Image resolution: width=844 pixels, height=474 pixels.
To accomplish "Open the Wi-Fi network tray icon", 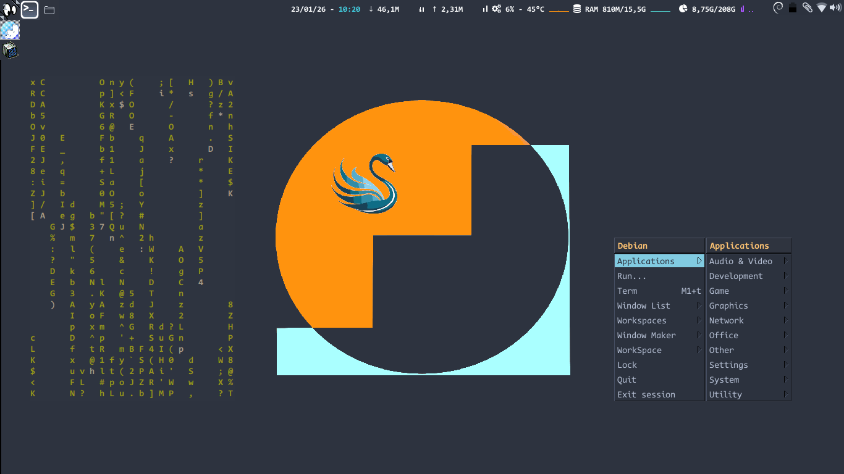I will click(x=821, y=8).
